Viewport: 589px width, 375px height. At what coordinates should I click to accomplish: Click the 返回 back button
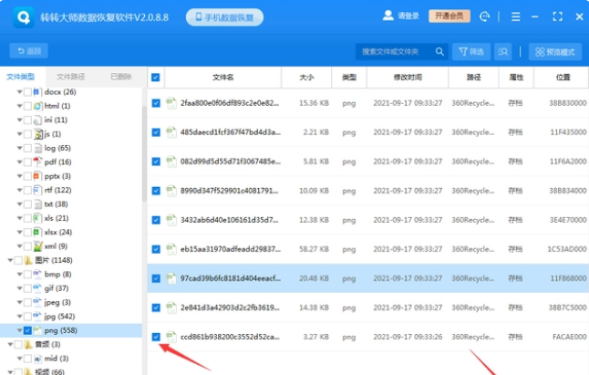point(28,52)
